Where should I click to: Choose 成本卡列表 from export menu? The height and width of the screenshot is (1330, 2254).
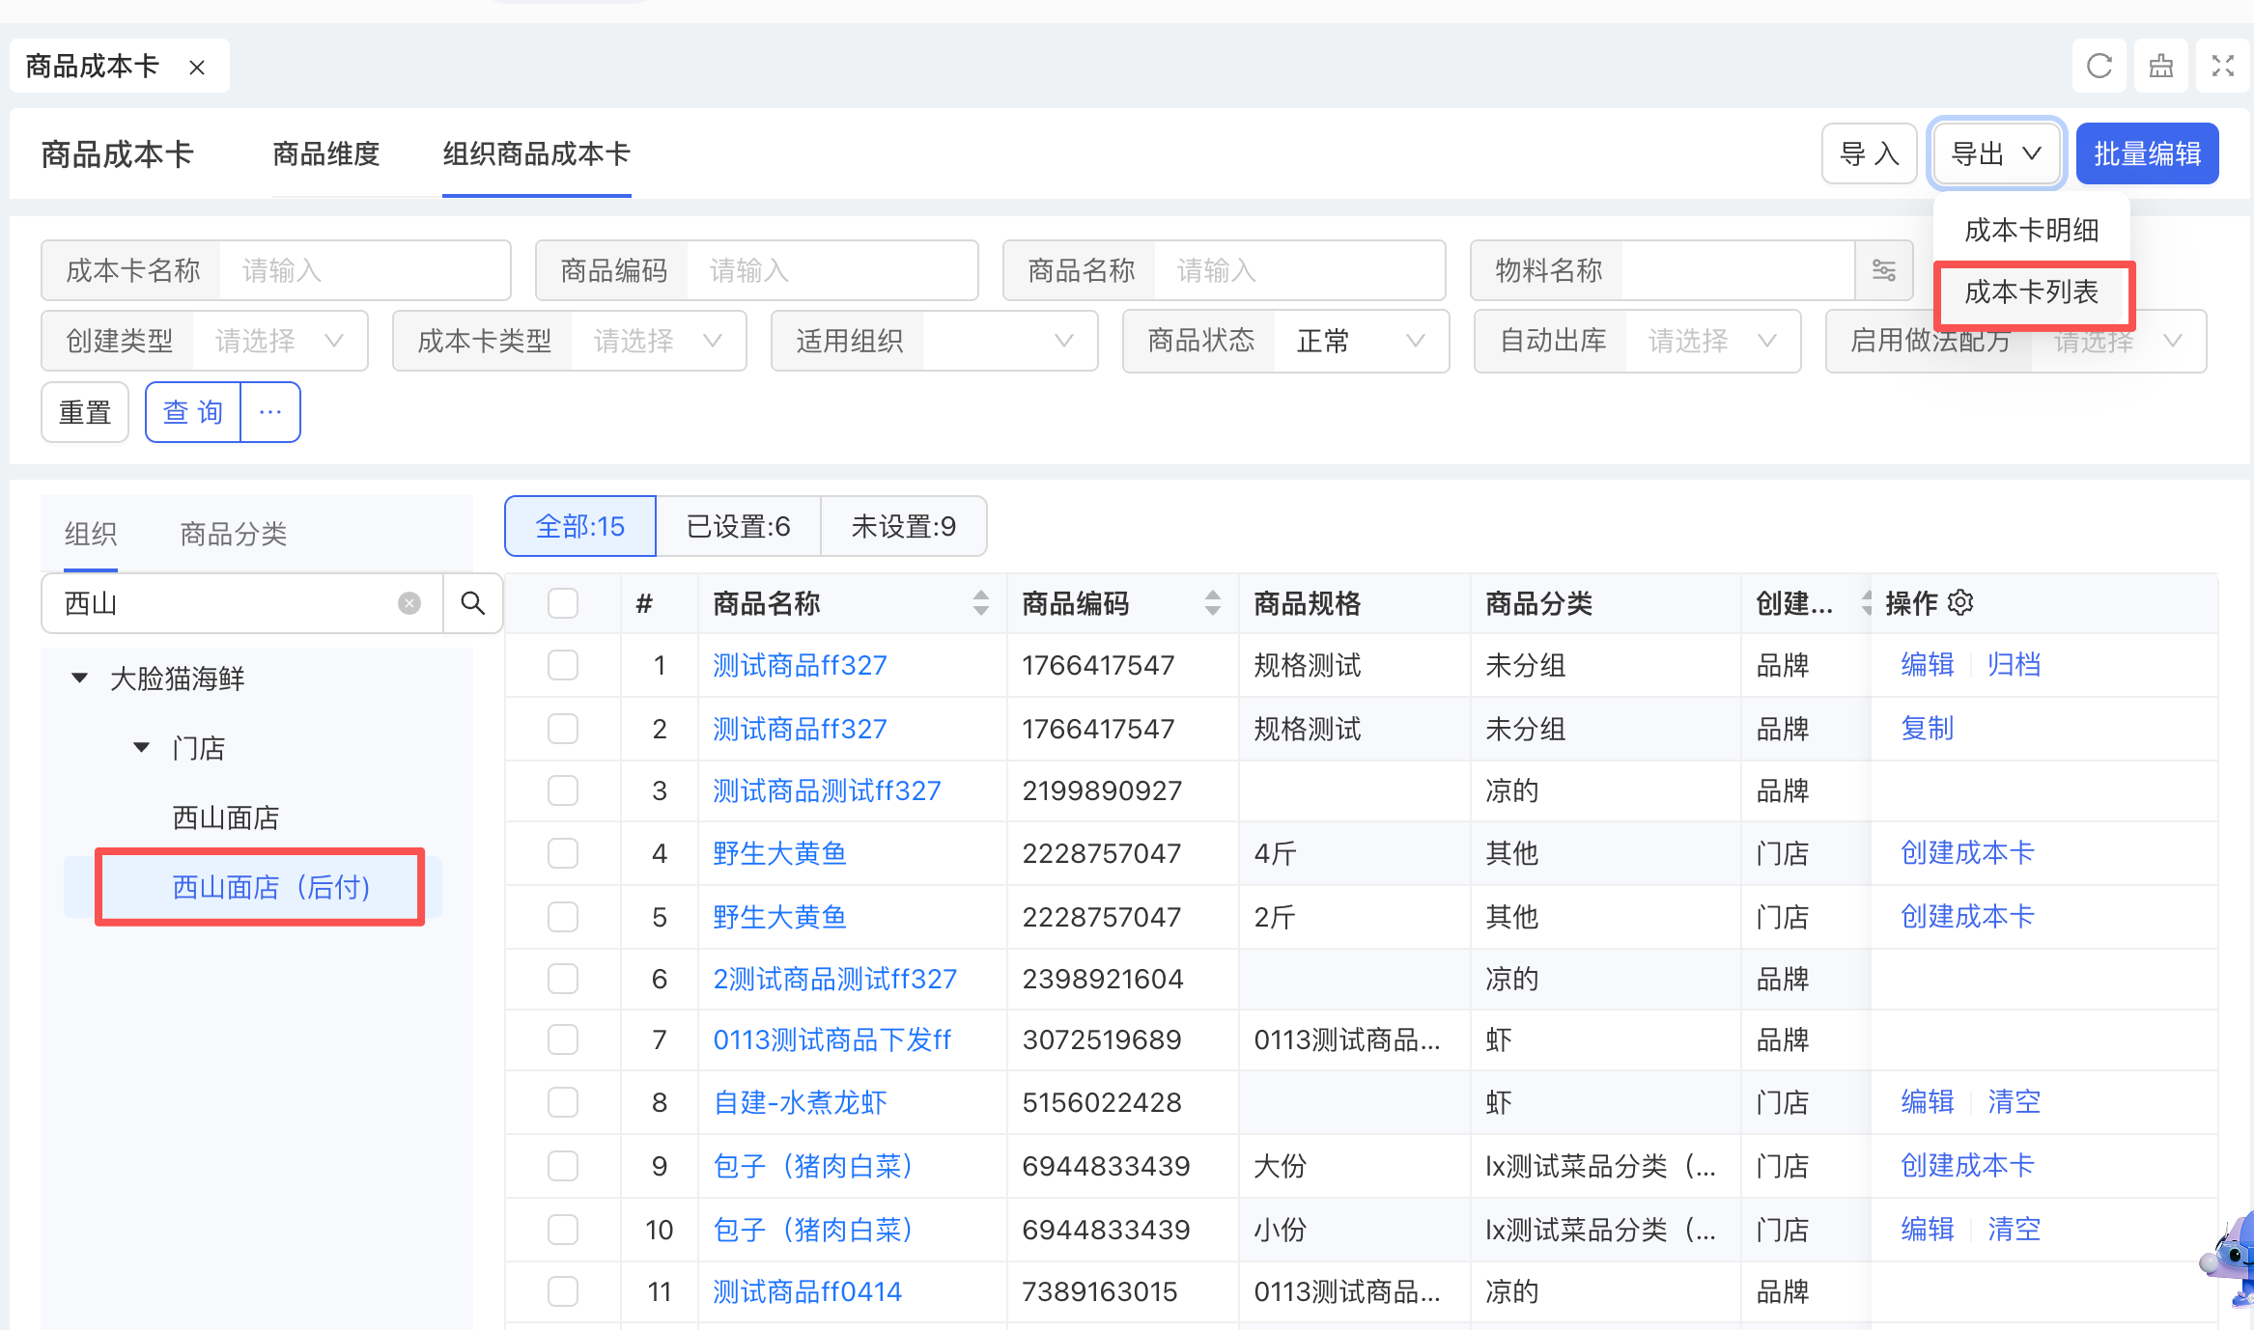(x=2031, y=292)
